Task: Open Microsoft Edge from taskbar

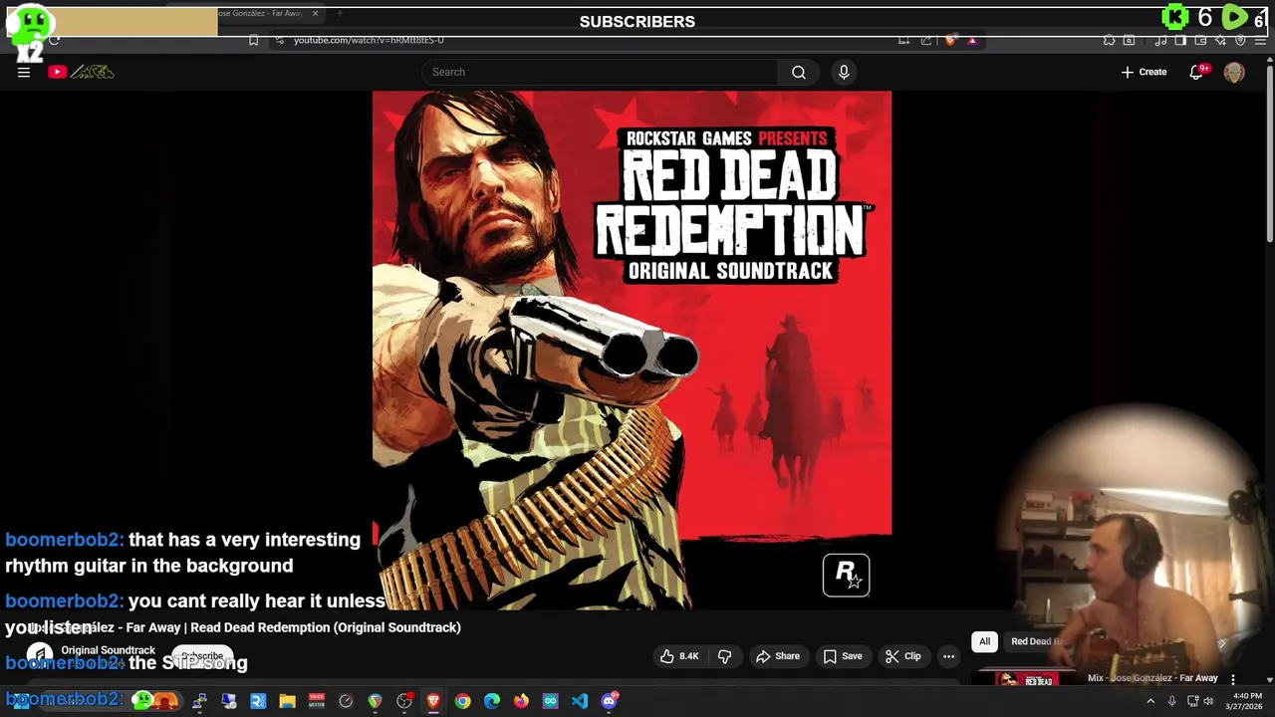Action: [x=491, y=701]
